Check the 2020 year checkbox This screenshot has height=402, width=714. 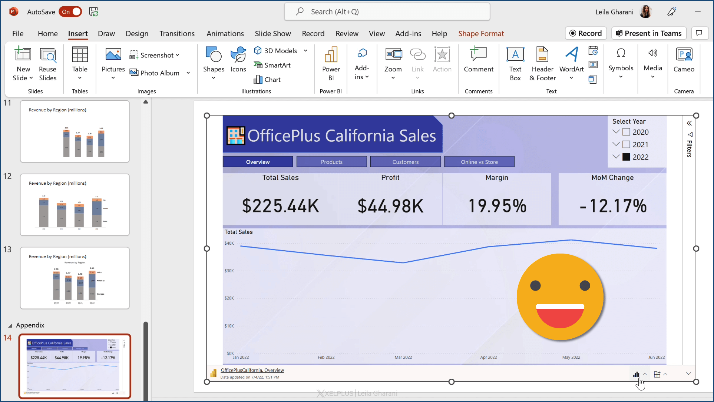click(x=626, y=132)
